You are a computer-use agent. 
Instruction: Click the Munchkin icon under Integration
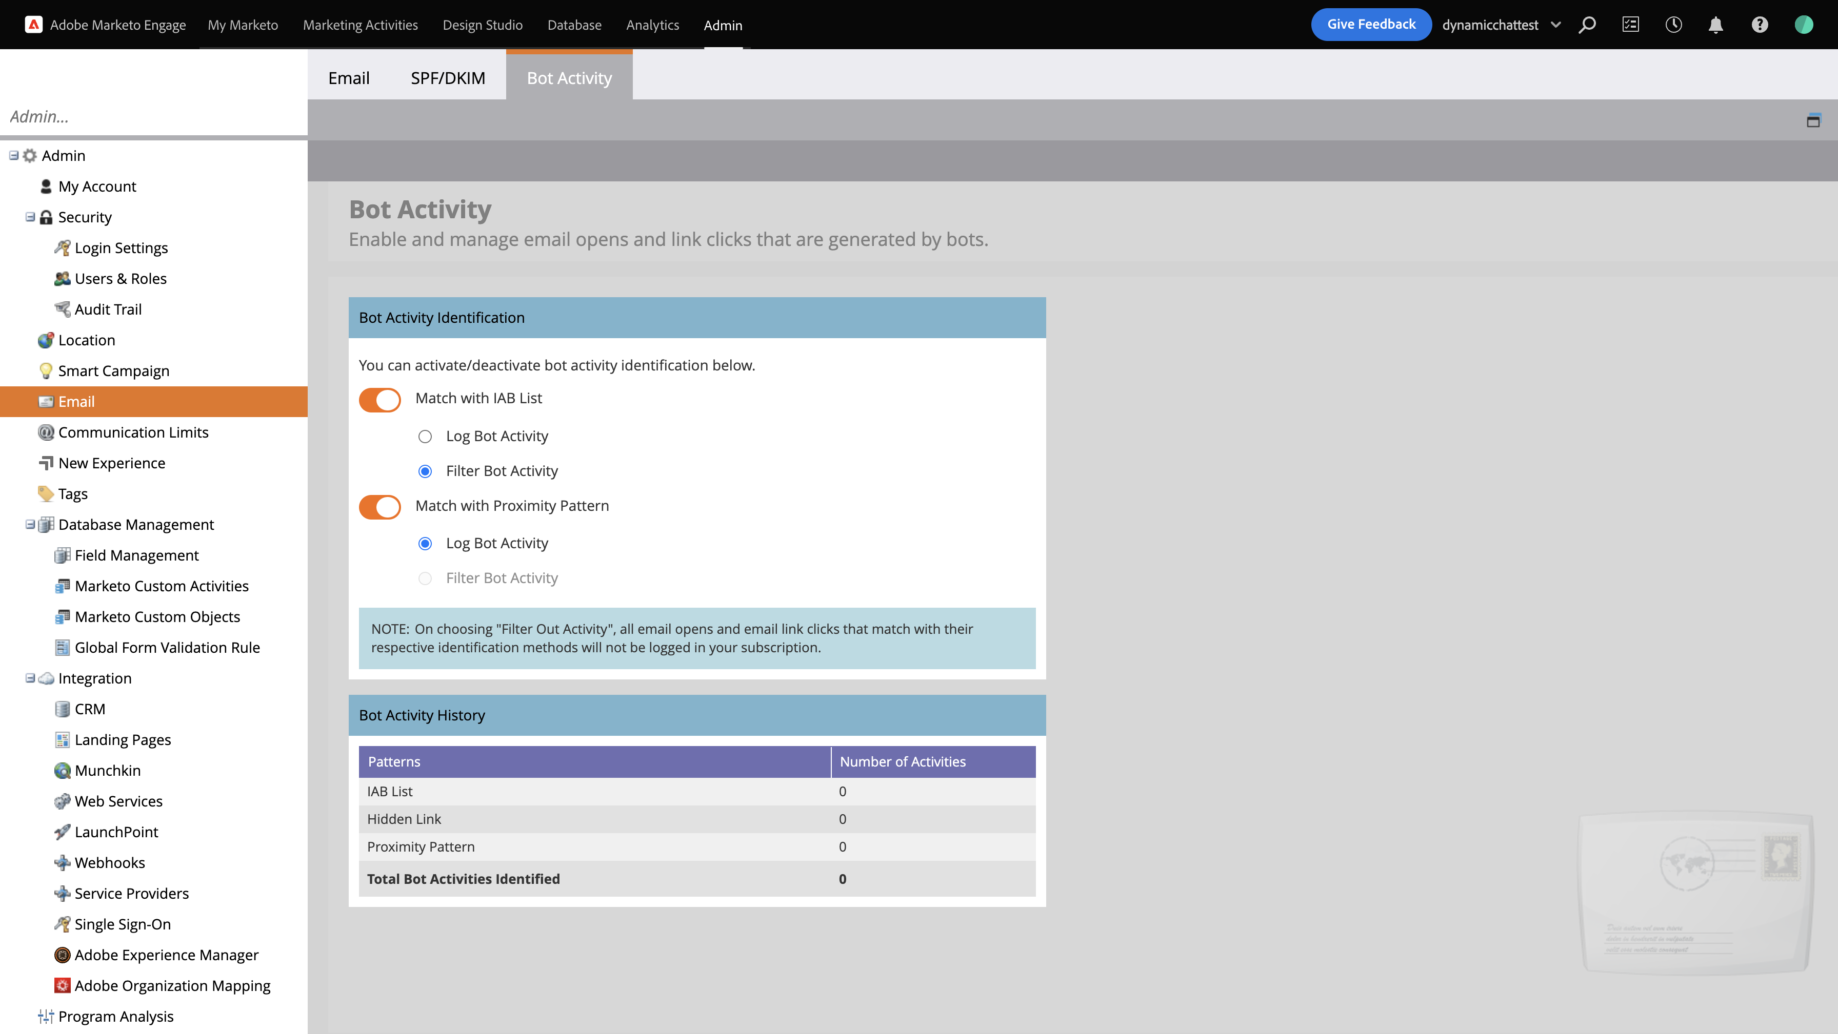(62, 770)
